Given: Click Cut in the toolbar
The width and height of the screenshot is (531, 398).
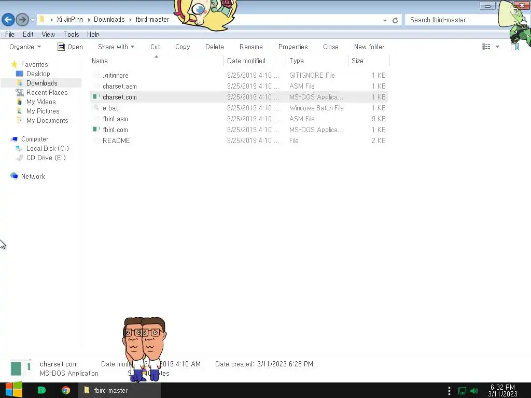Looking at the screenshot, I should point(155,47).
